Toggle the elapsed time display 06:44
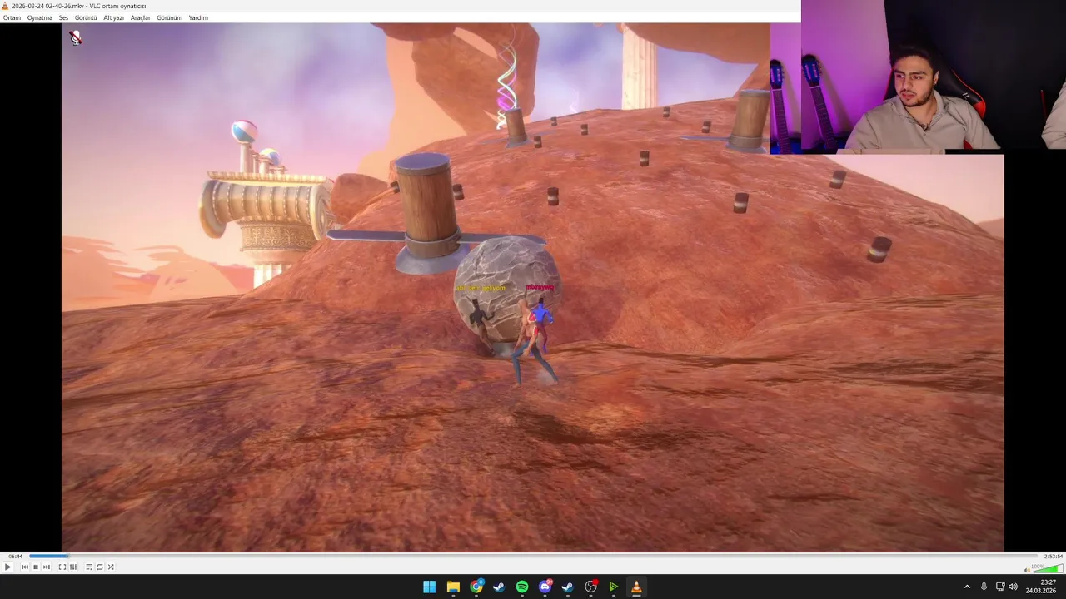Image resolution: width=1066 pixels, height=599 pixels. click(x=15, y=556)
